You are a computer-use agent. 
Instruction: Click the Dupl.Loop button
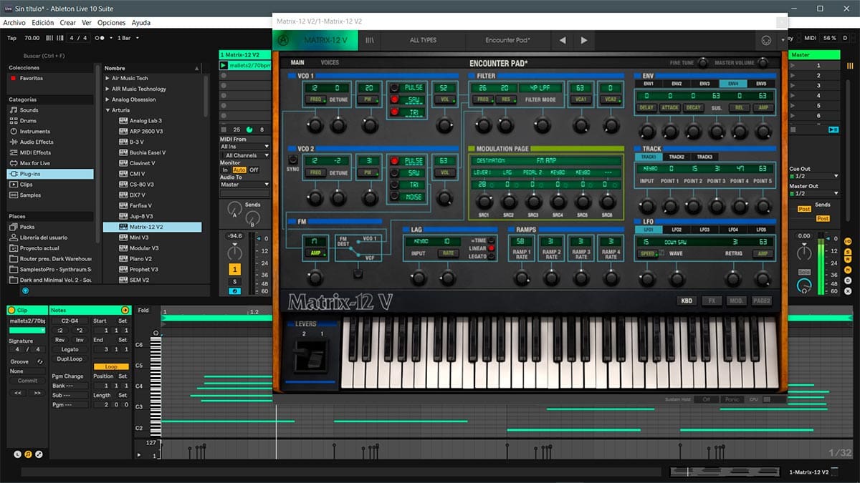[x=70, y=359]
